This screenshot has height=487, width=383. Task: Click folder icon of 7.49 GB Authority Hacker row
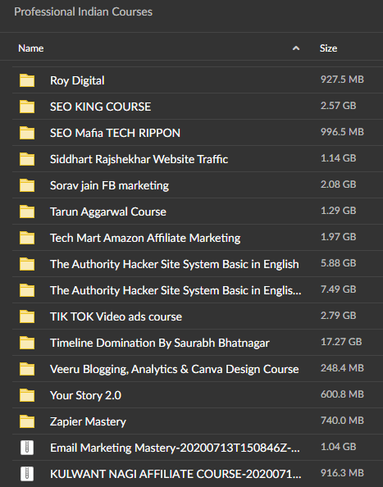tap(27, 290)
